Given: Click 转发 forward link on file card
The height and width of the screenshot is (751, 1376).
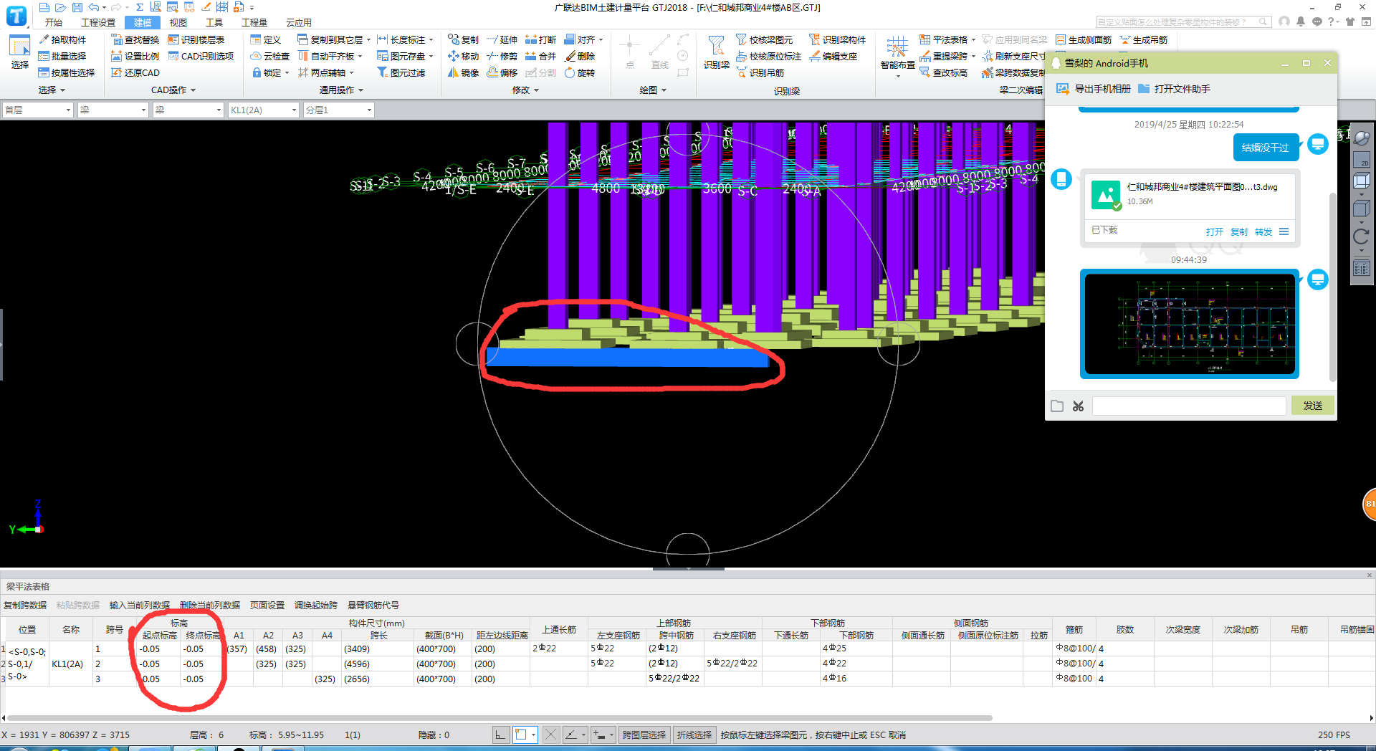Looking at the screenshot, I should (1263, 232).
